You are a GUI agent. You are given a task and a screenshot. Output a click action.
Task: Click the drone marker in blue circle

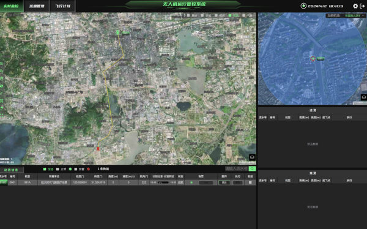pyautogui.click(x=313, y=59)
